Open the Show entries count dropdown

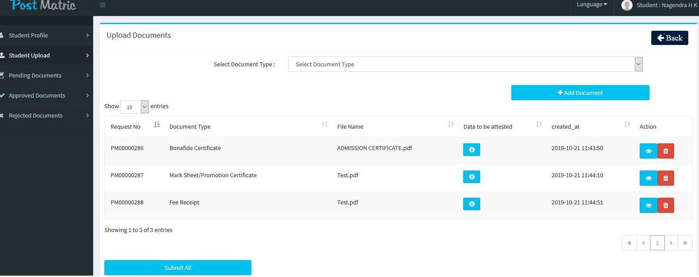(x=134, y=107)
